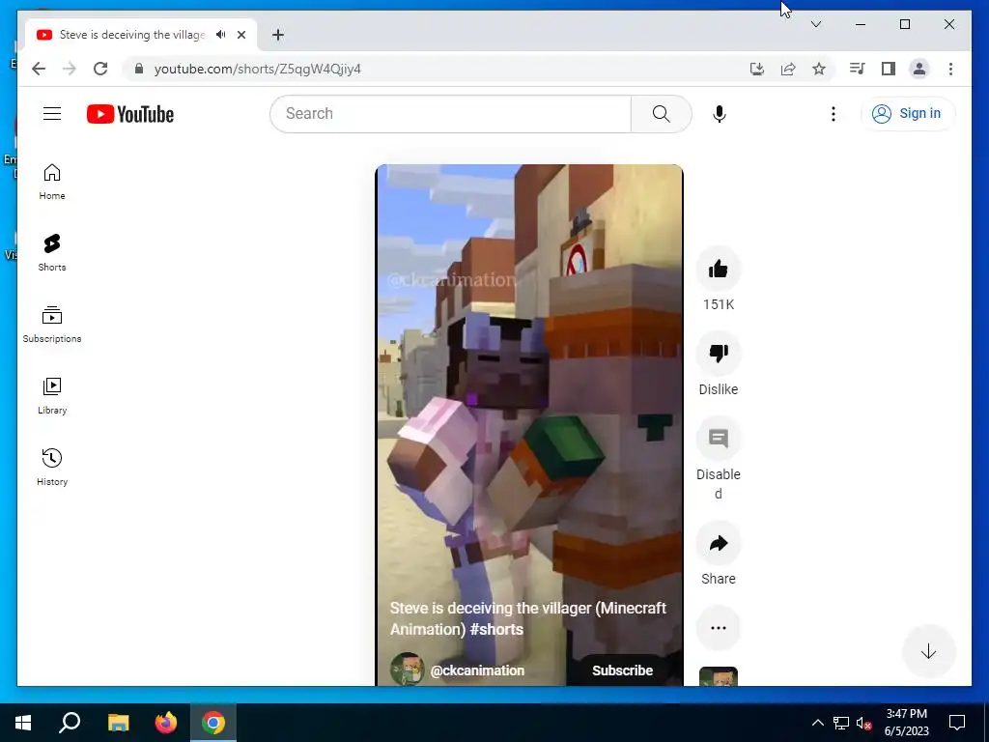Open the notifications action center
This screenshot has height=742, width=989.
957,723
